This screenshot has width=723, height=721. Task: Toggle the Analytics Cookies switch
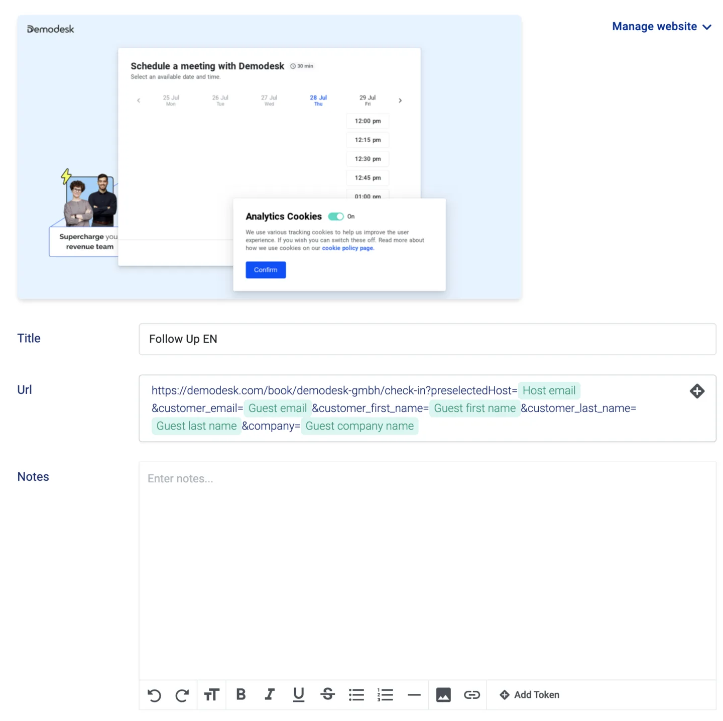336,217
